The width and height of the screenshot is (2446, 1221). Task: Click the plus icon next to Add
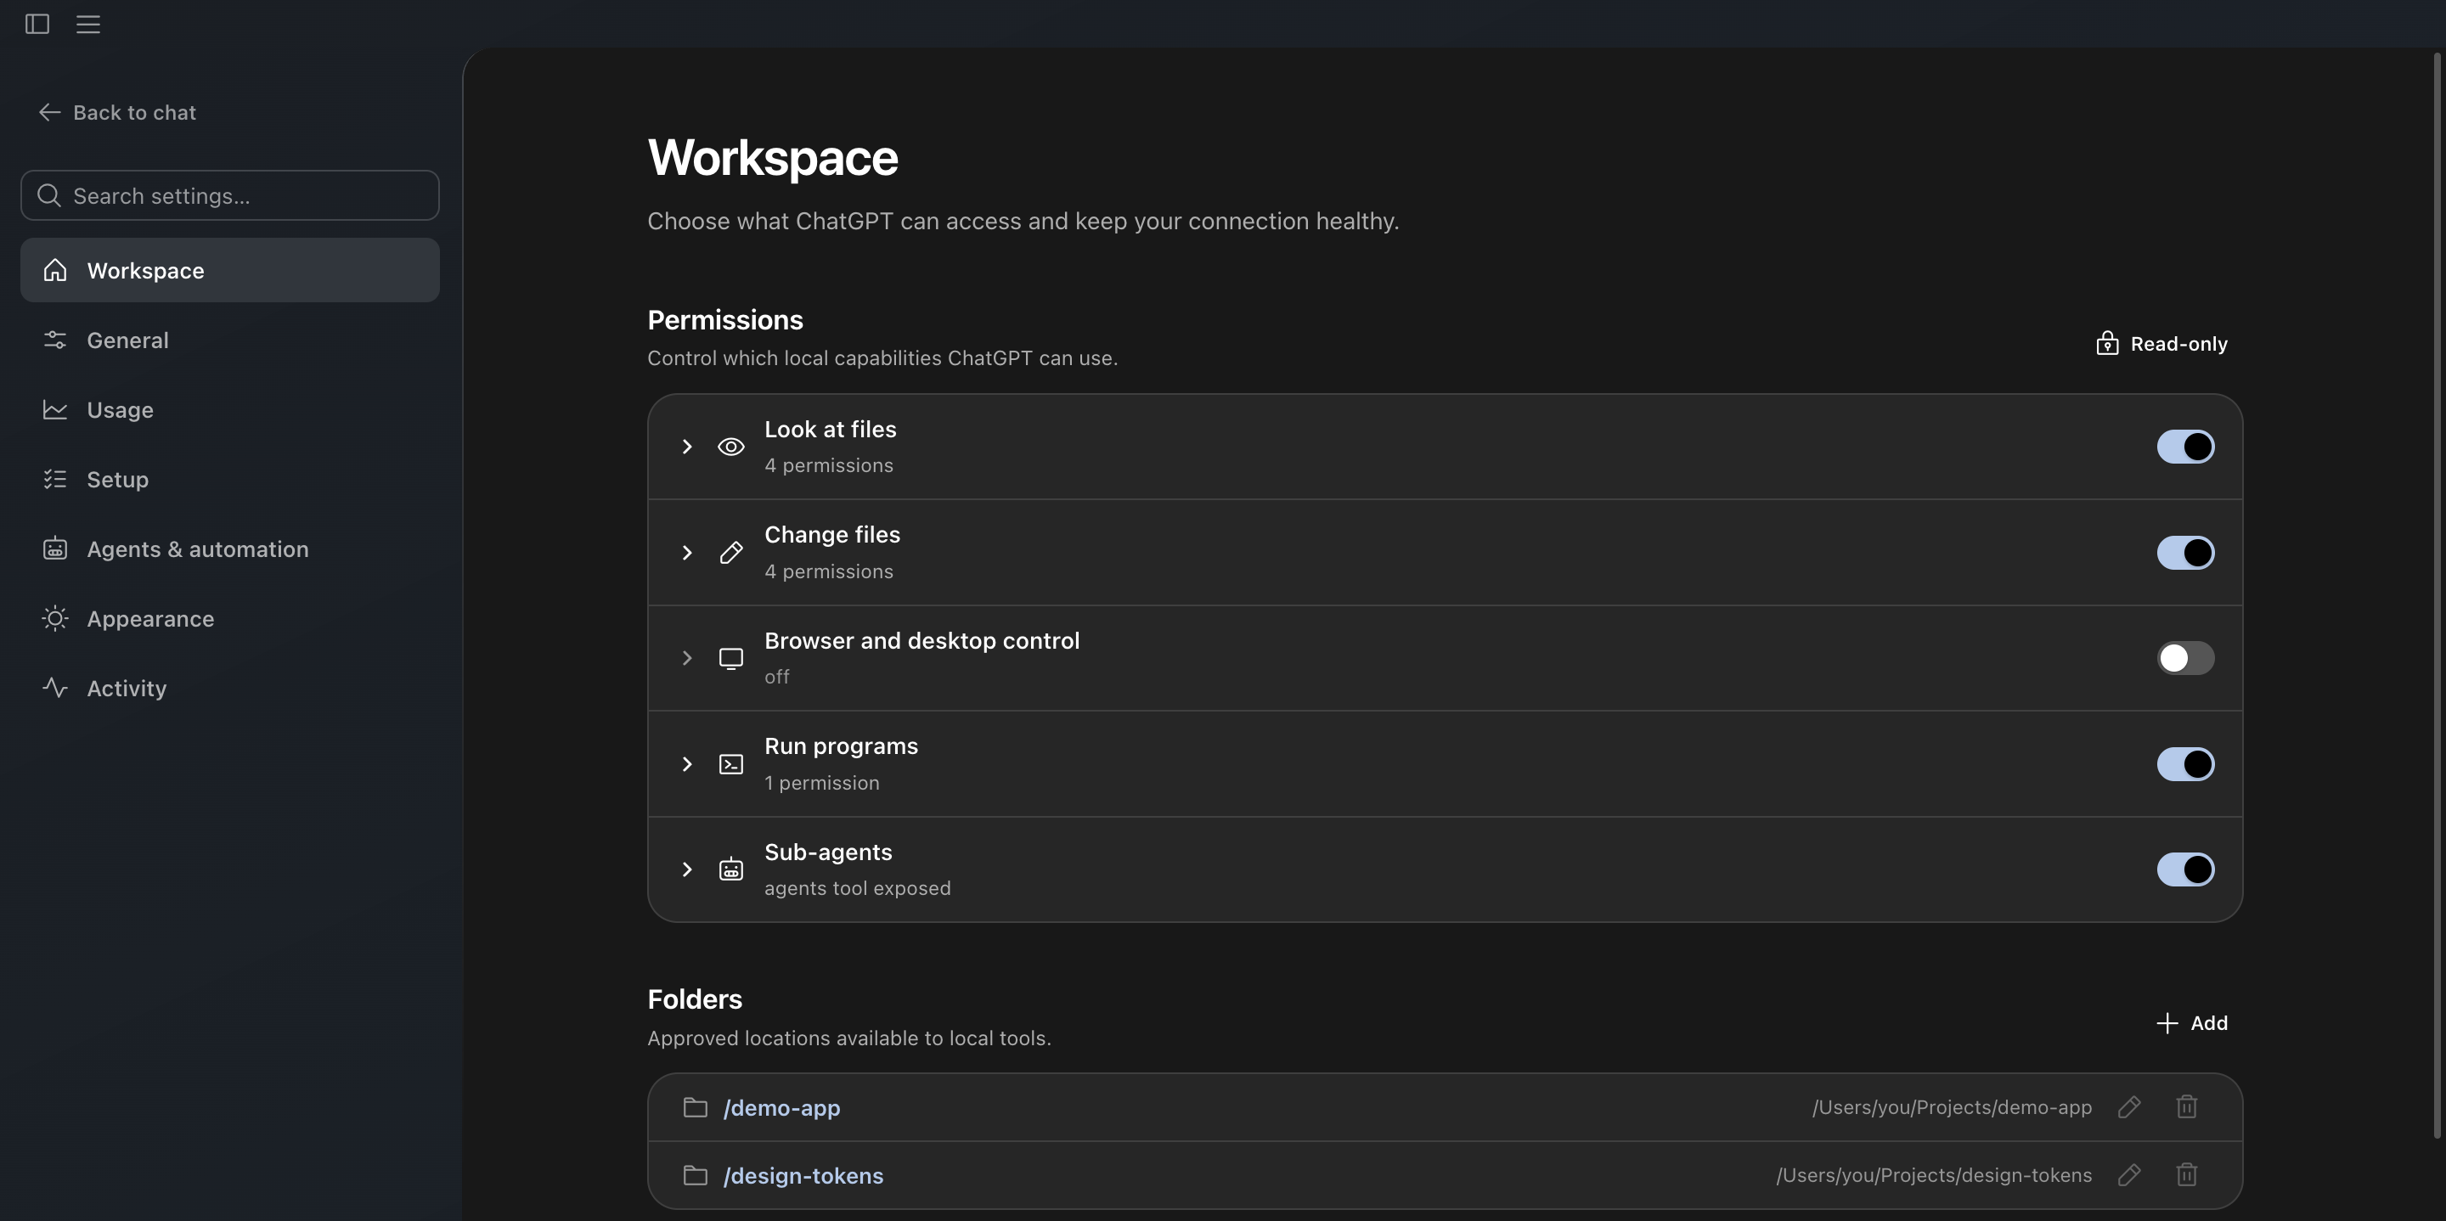coord(2167,1022)
